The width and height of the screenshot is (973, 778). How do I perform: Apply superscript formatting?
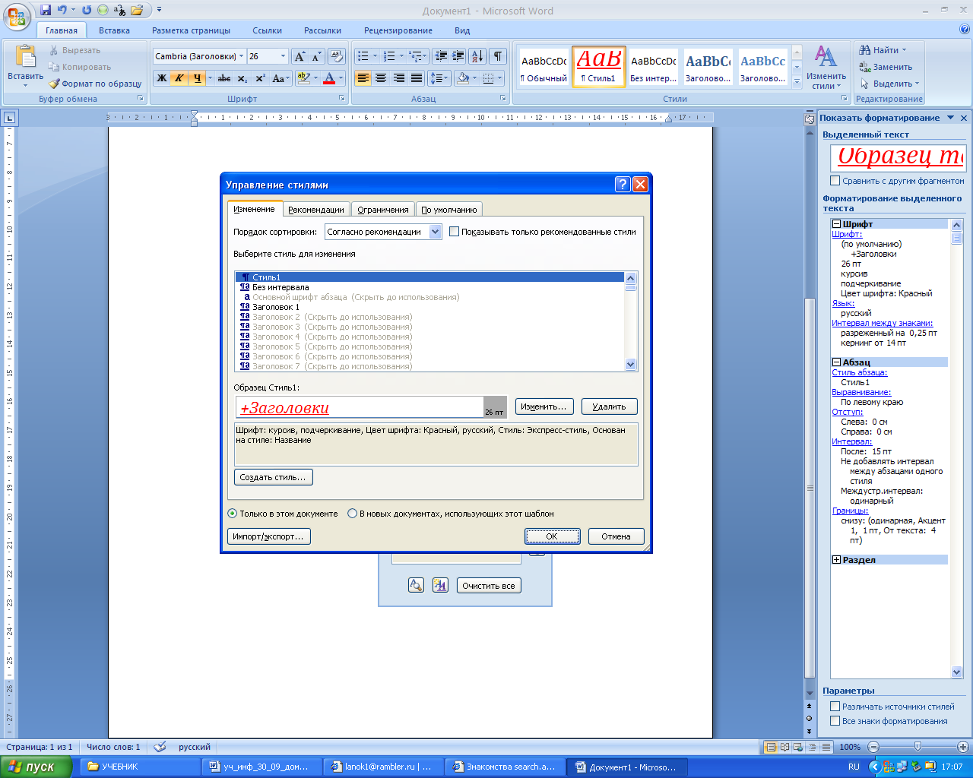coord(260,78)
